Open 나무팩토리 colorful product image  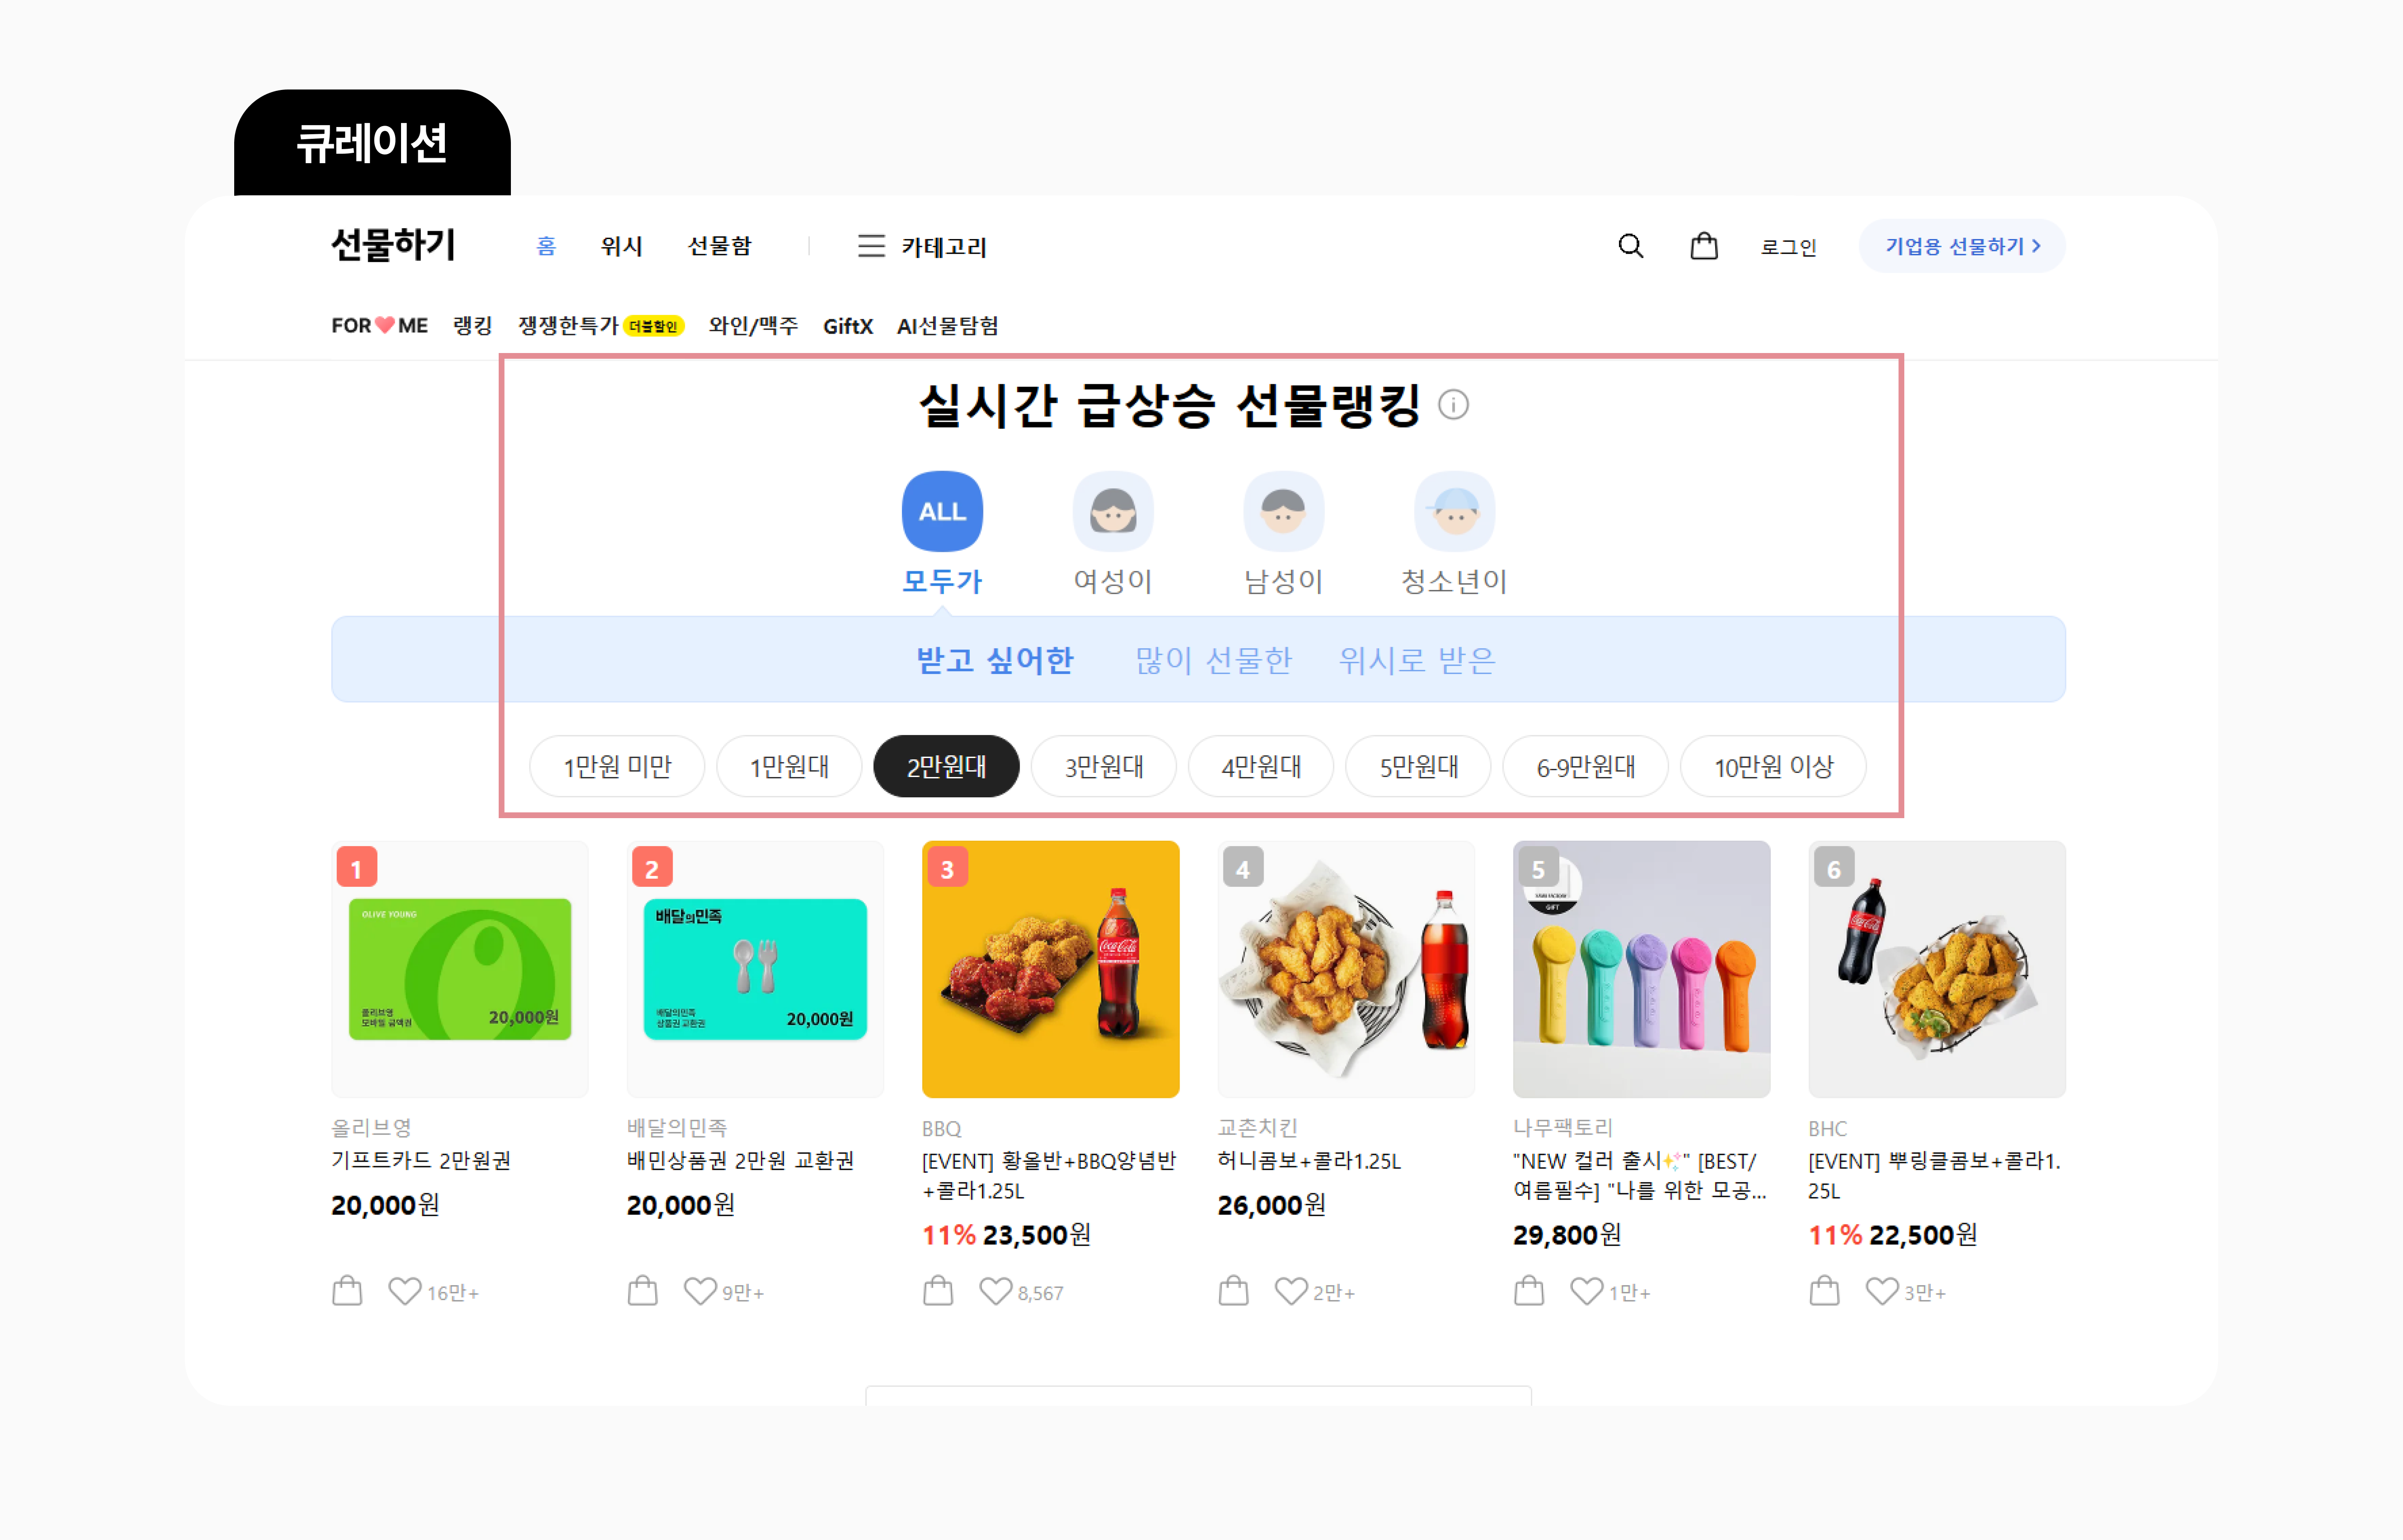click(x=1642, y=969)
